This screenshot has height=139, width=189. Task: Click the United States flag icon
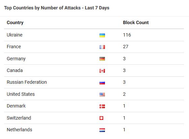(x=102, y=94)
